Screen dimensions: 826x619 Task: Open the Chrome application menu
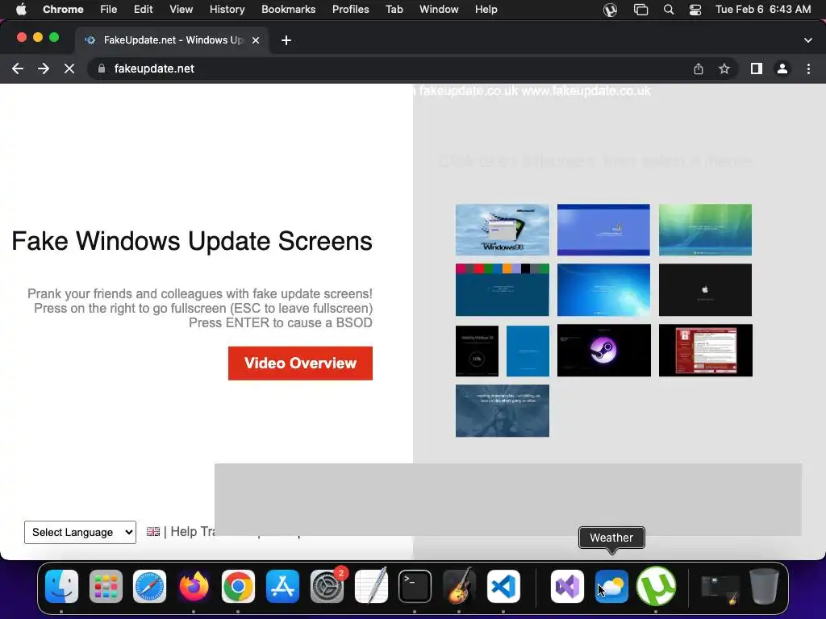[63, 9]
